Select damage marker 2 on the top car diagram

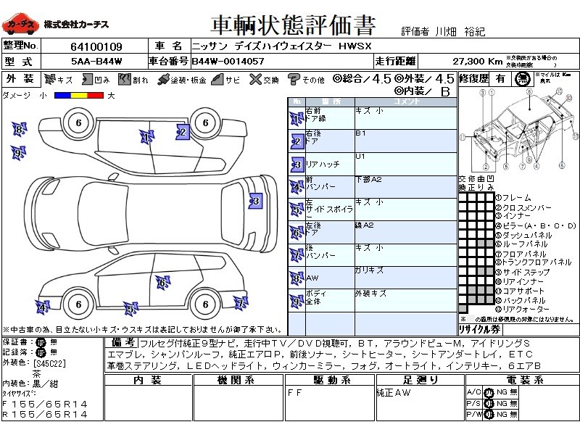(183, 131)
